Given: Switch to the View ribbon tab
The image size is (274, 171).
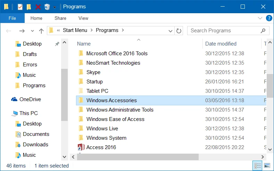Looking at the screenshot, I should click(x=83, y=18).
